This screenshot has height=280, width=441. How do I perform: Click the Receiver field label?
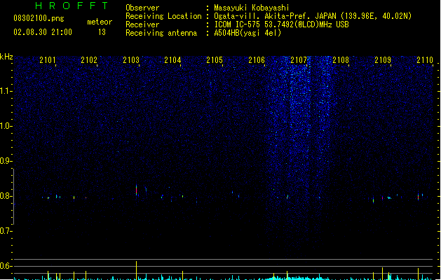pyautogui.click(x=142, y=24)
